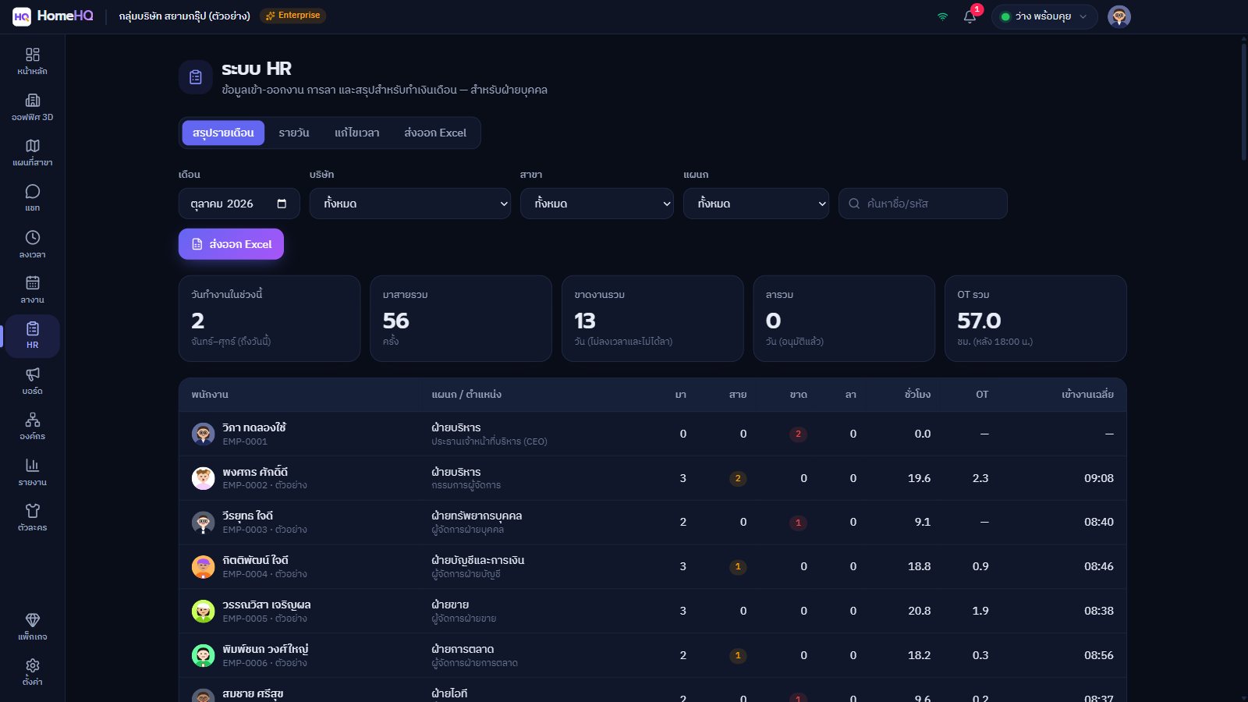Click the Enterprise plan badge

tap(292, 16)
